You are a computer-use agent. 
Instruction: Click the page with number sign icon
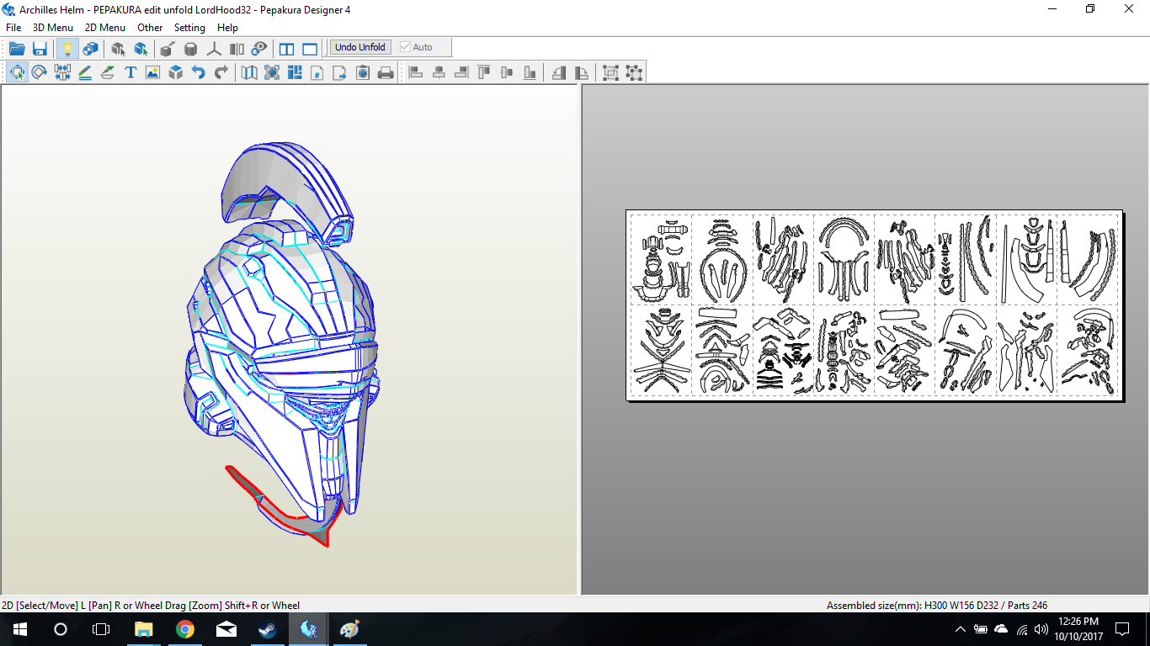tap(317, 72)
